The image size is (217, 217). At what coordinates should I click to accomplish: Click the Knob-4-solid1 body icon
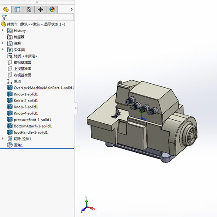point(10,113)
